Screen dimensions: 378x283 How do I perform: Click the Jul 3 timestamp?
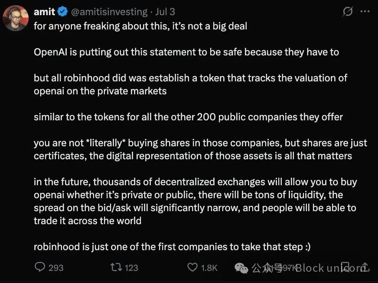coord(165,12)
